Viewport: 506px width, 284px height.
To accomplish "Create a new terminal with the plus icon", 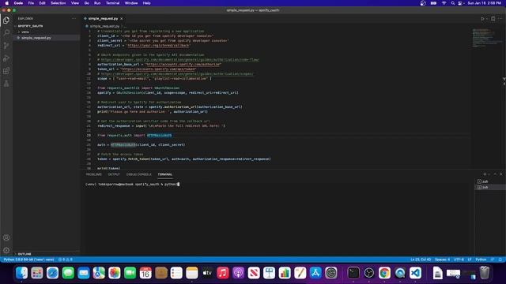I will pos(485,174).
